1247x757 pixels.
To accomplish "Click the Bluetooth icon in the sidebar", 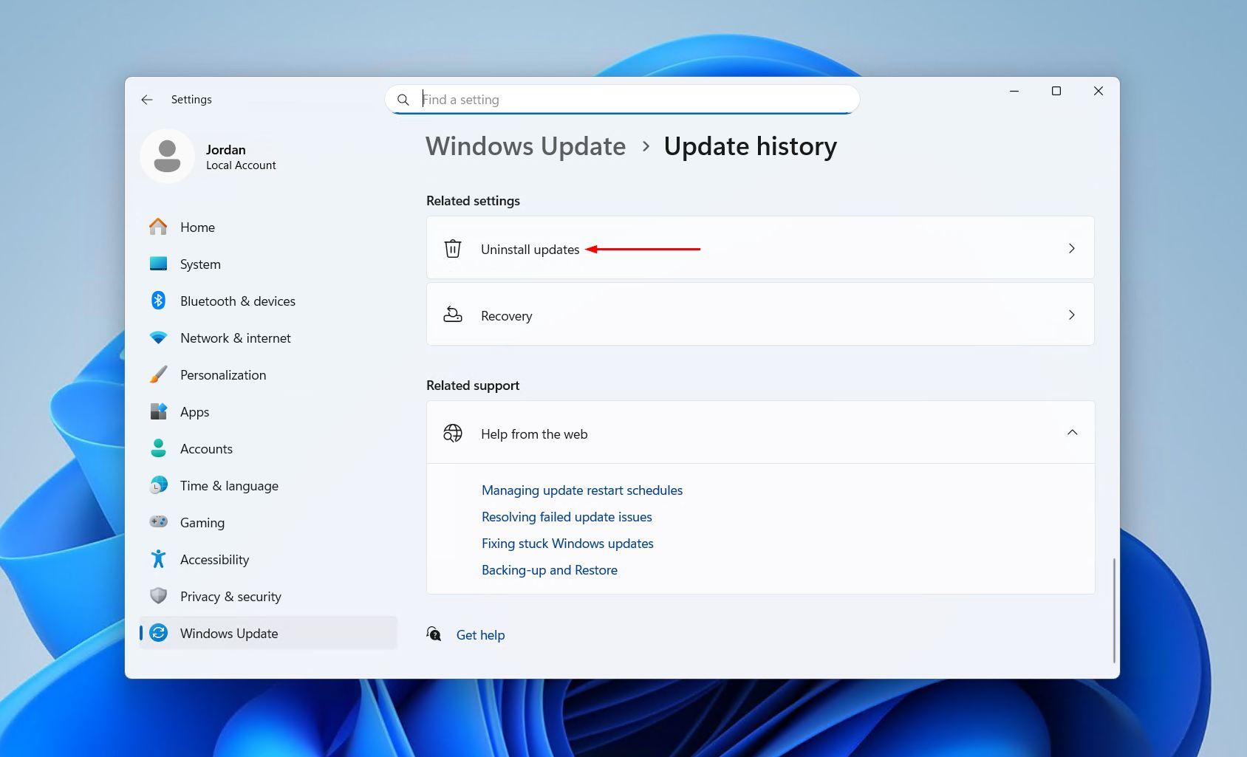I will click(158, 301).
